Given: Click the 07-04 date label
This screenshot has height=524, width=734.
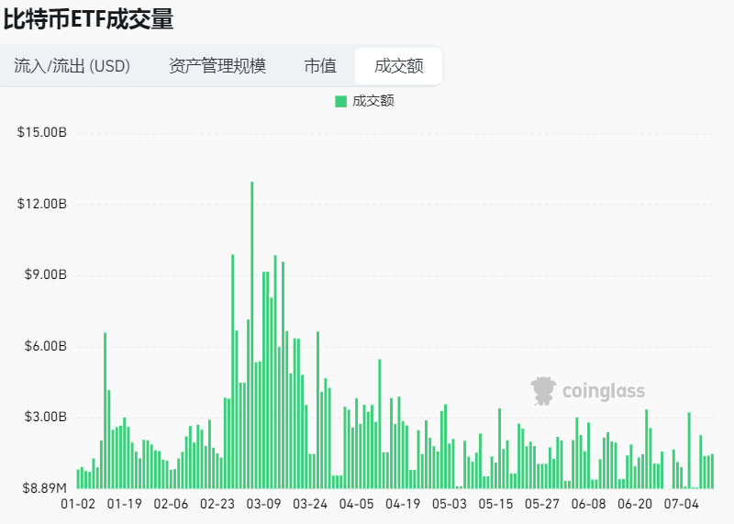Looking at the screenshot, I should point(682,504).
